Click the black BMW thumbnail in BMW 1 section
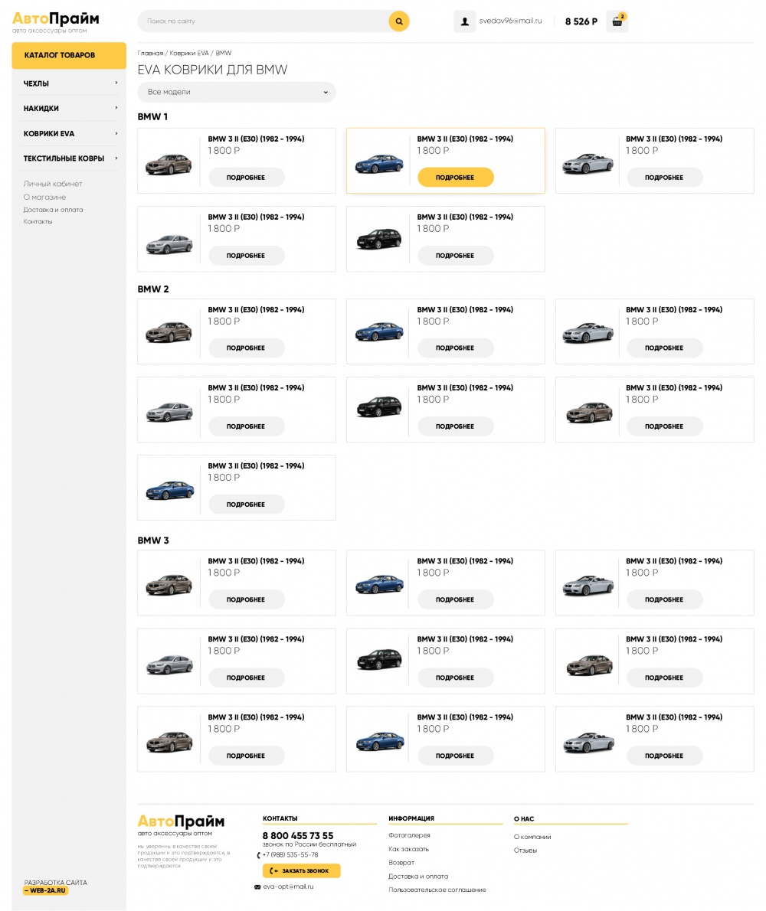 378,239
